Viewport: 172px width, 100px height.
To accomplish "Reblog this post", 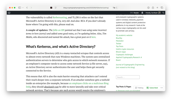I will [x=139, y=88].
